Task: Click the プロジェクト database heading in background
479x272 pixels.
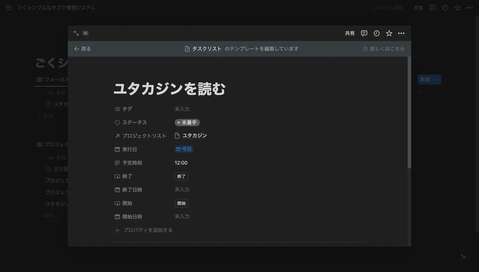Action: pyautogui.click(x=52, y=144)
